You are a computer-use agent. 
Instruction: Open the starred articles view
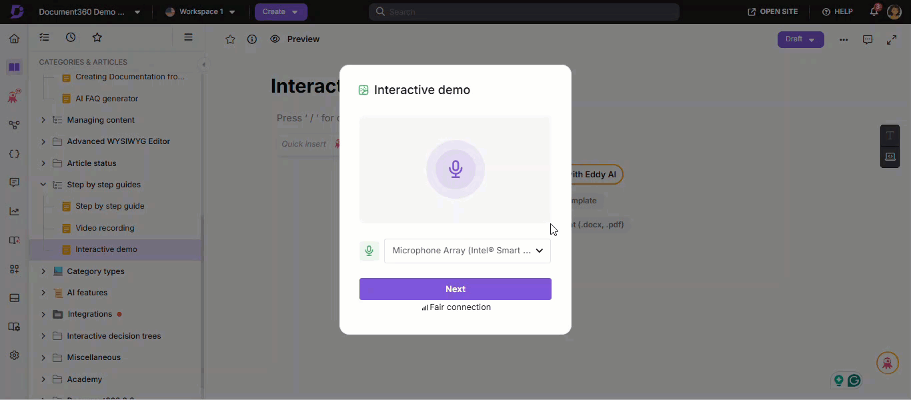(x=97, y=37)
